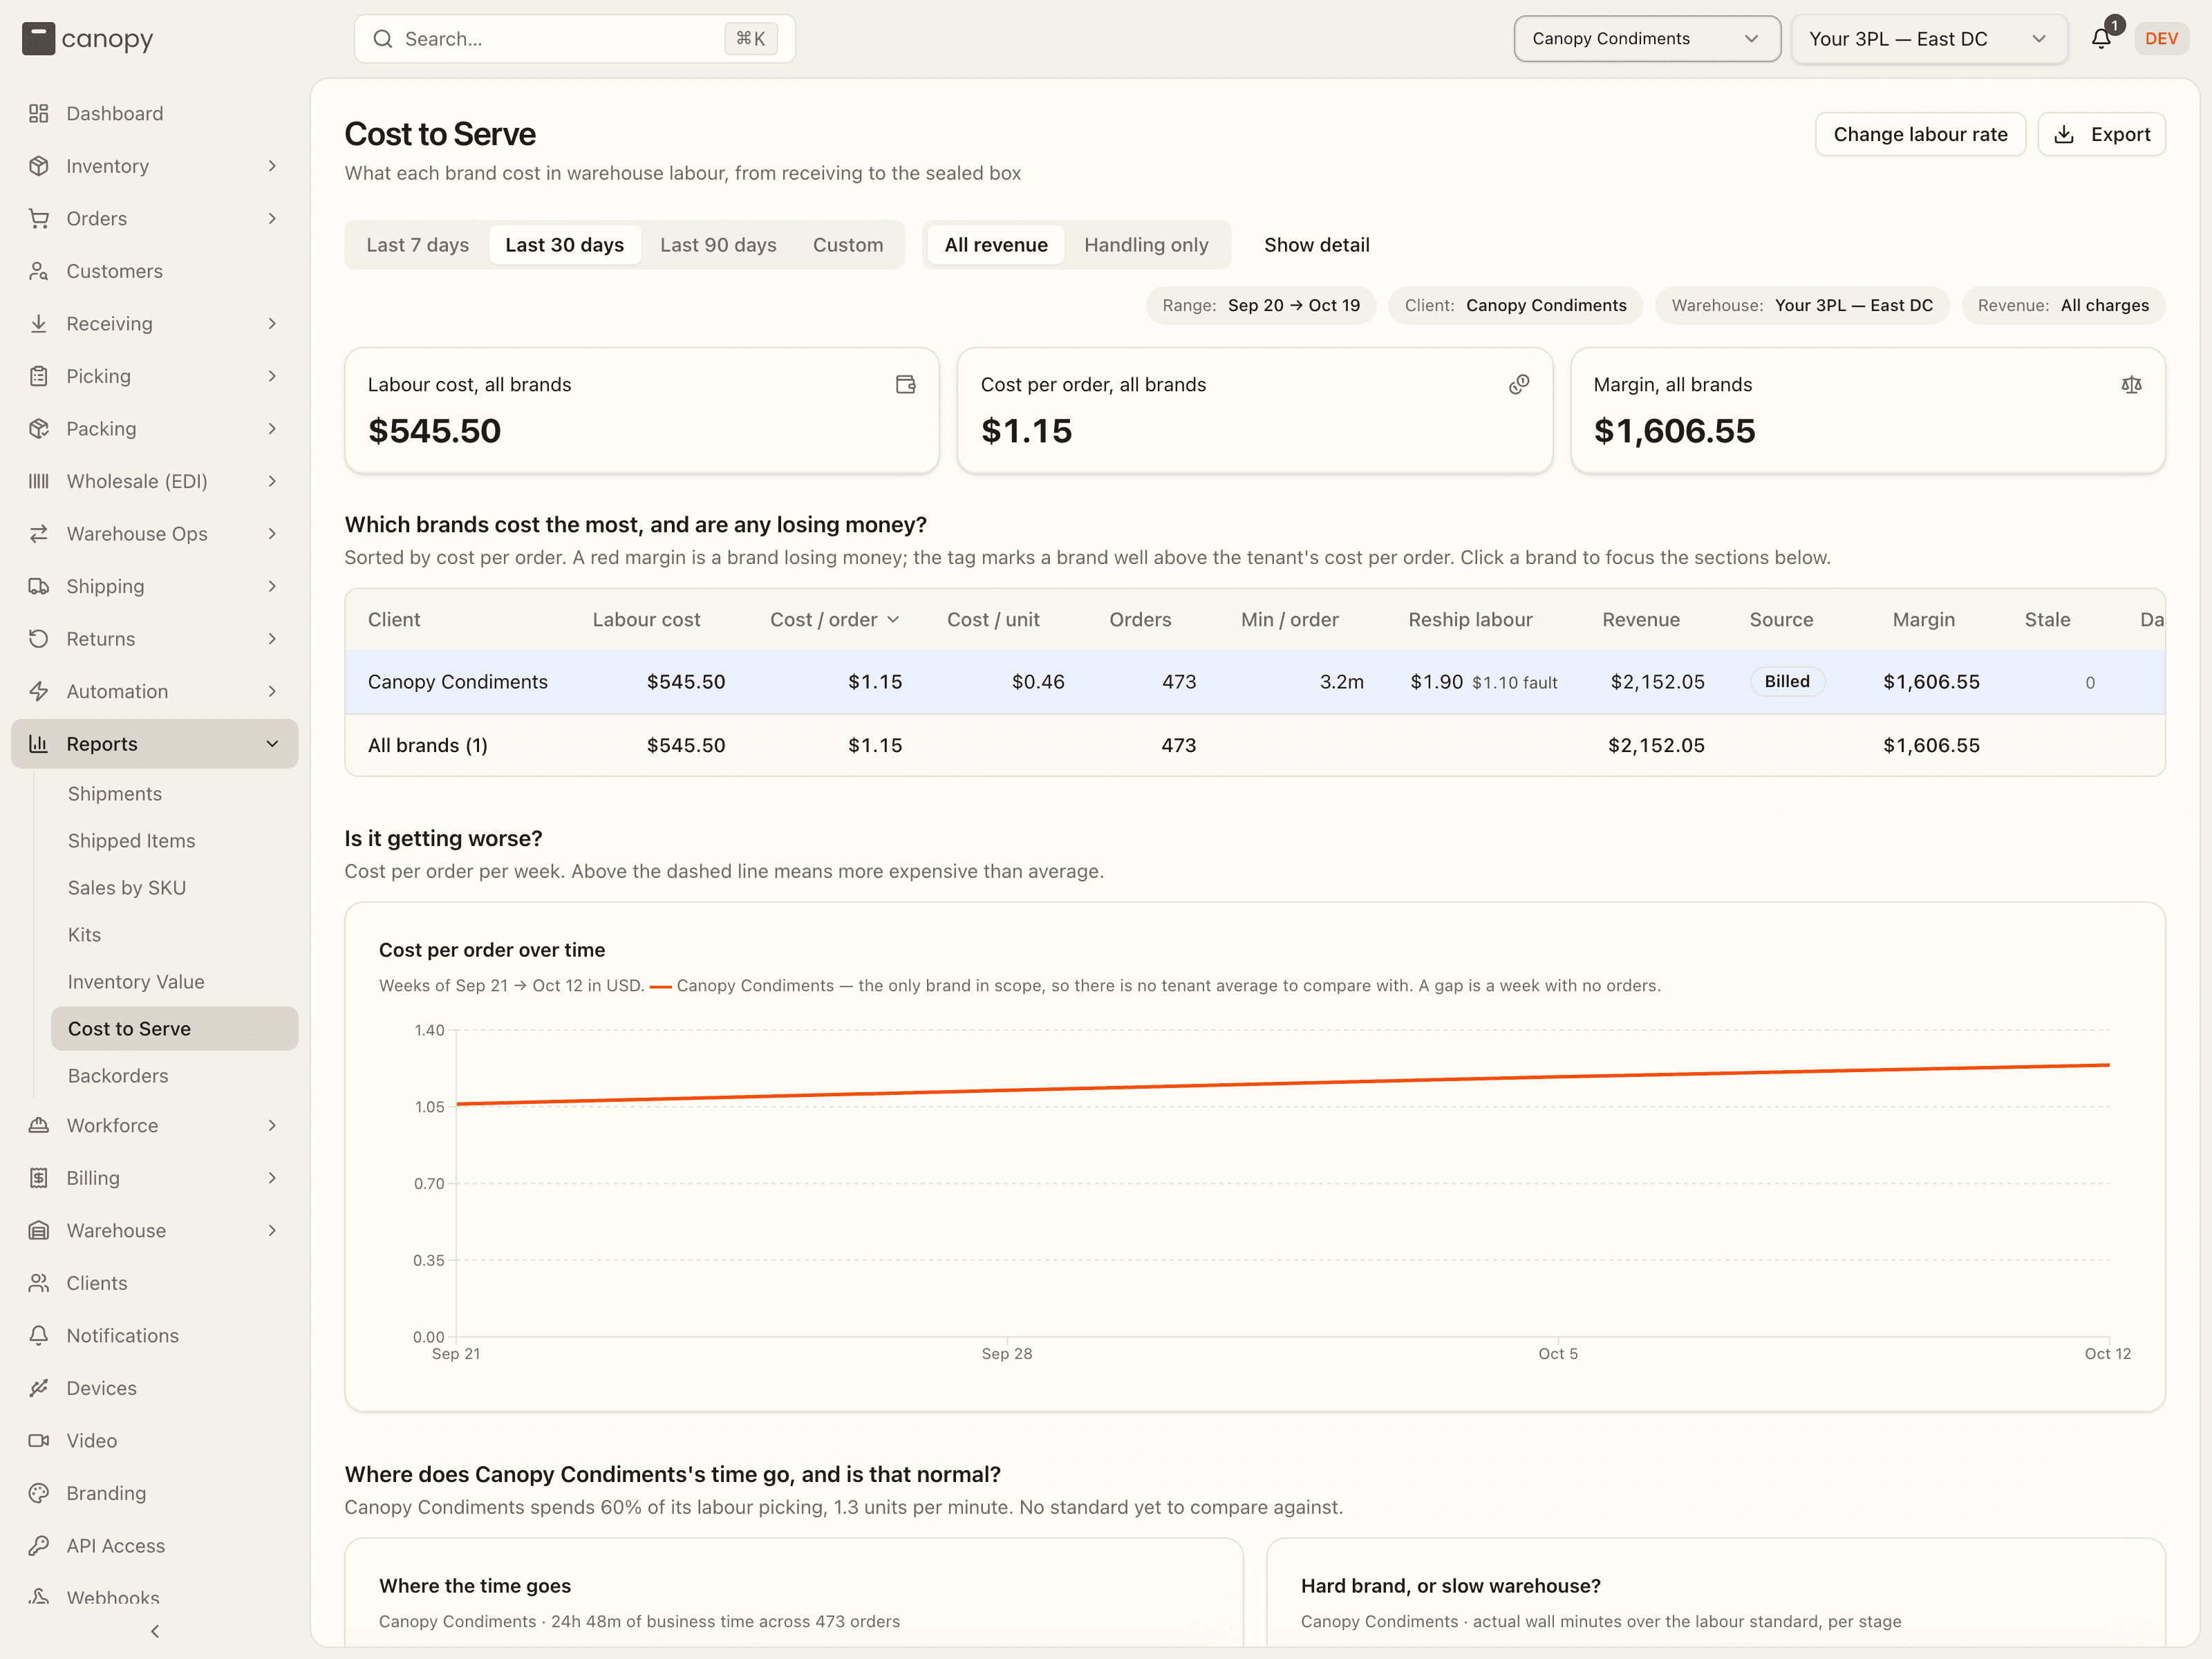The height and width of the screenshot is (1659, 2212).
Task: Click the Packing package icon
Action: coord(39,428)
